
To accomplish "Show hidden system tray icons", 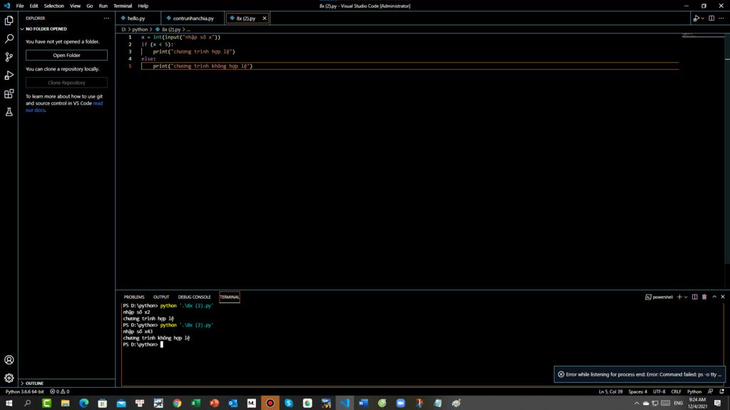I will [637, 403].
